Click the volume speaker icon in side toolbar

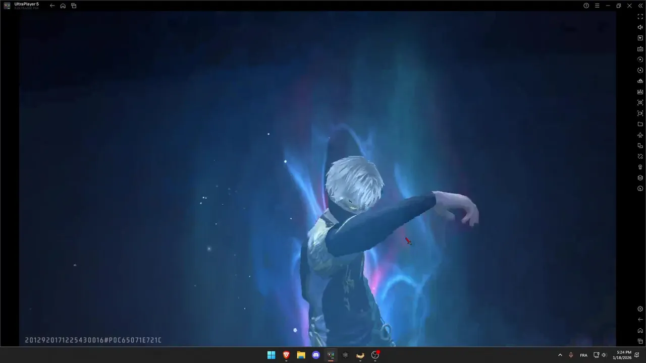640,27
